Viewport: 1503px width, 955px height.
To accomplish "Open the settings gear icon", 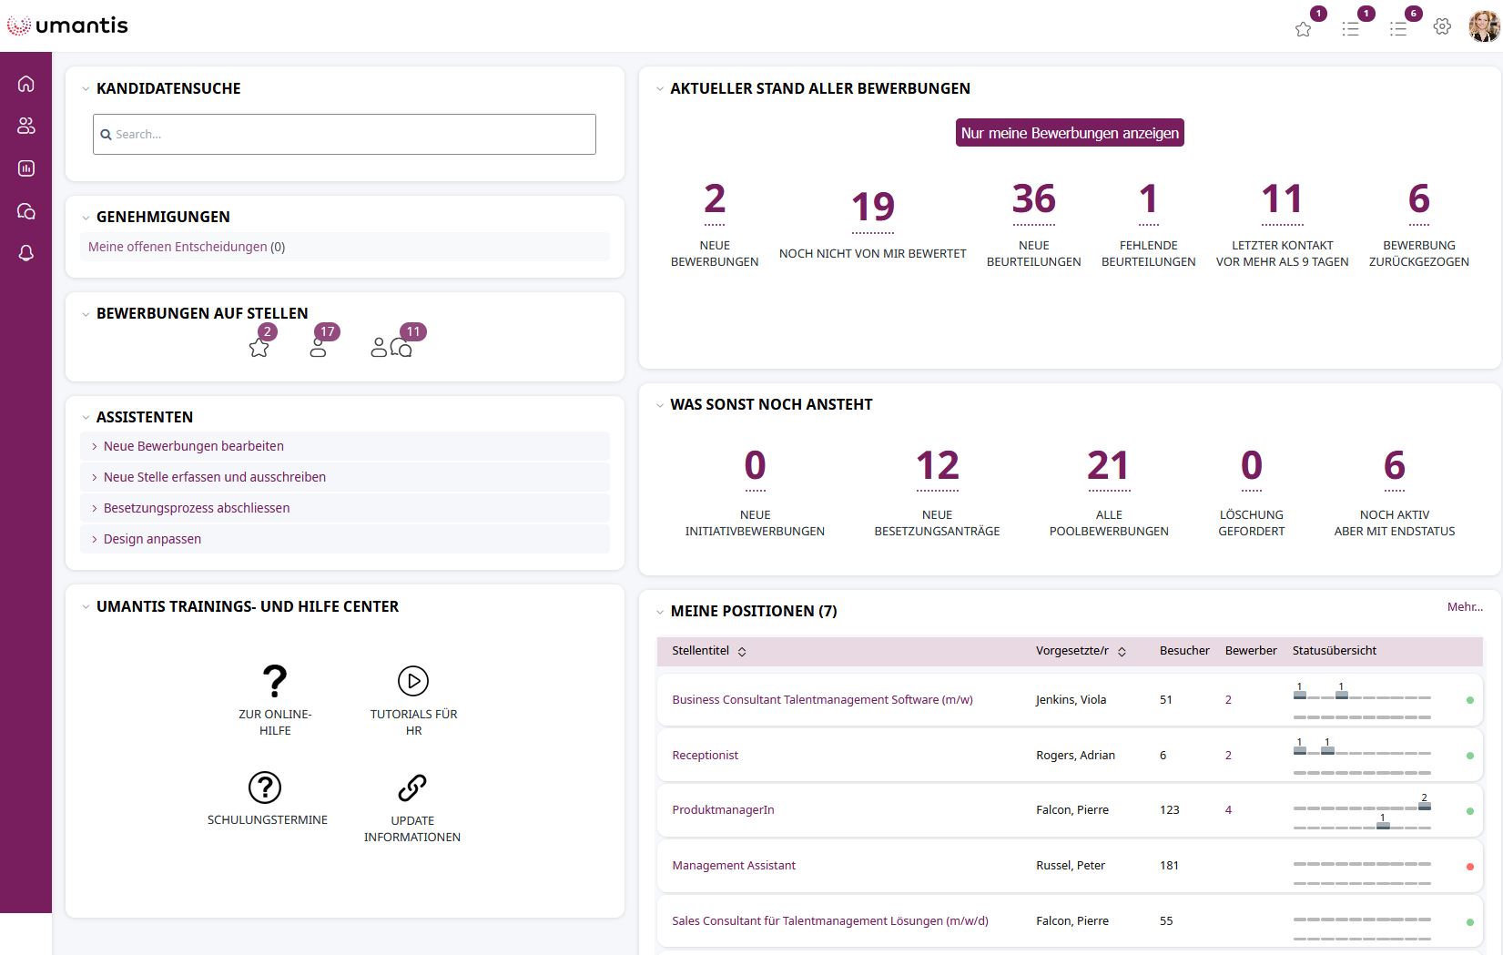I will [x=1442, y=27].
